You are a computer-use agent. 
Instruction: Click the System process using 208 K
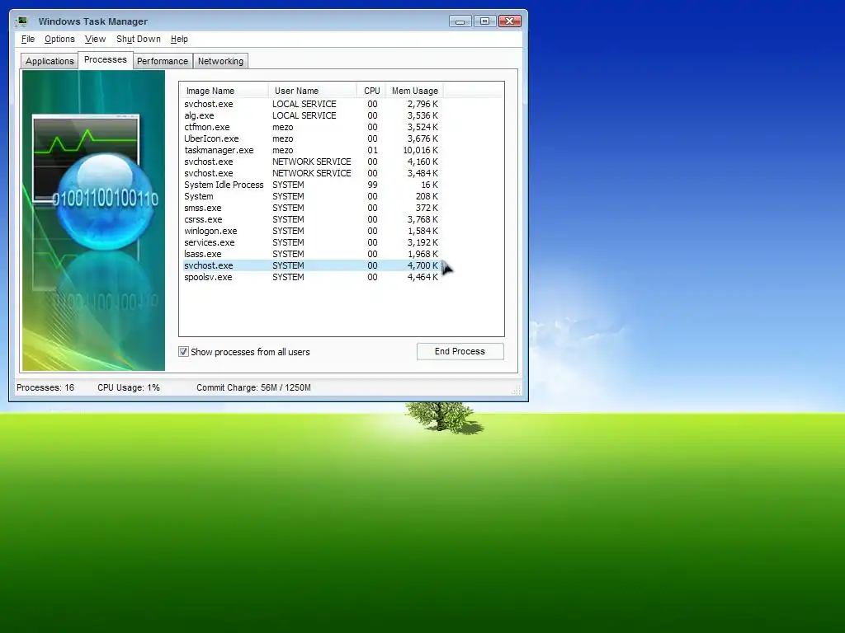click(311, 196)
